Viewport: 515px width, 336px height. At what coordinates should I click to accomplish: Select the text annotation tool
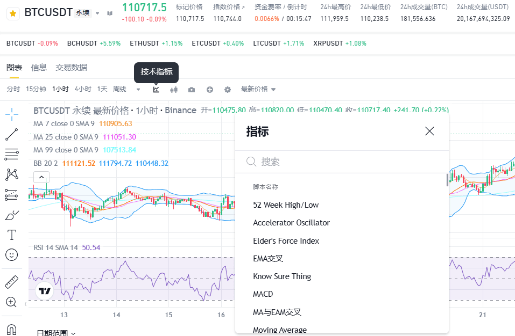tap(12, 235)
